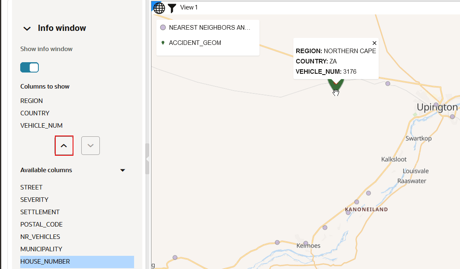Click the ACCIDENT_GEOM symbol in the legend

click(163, 42)
